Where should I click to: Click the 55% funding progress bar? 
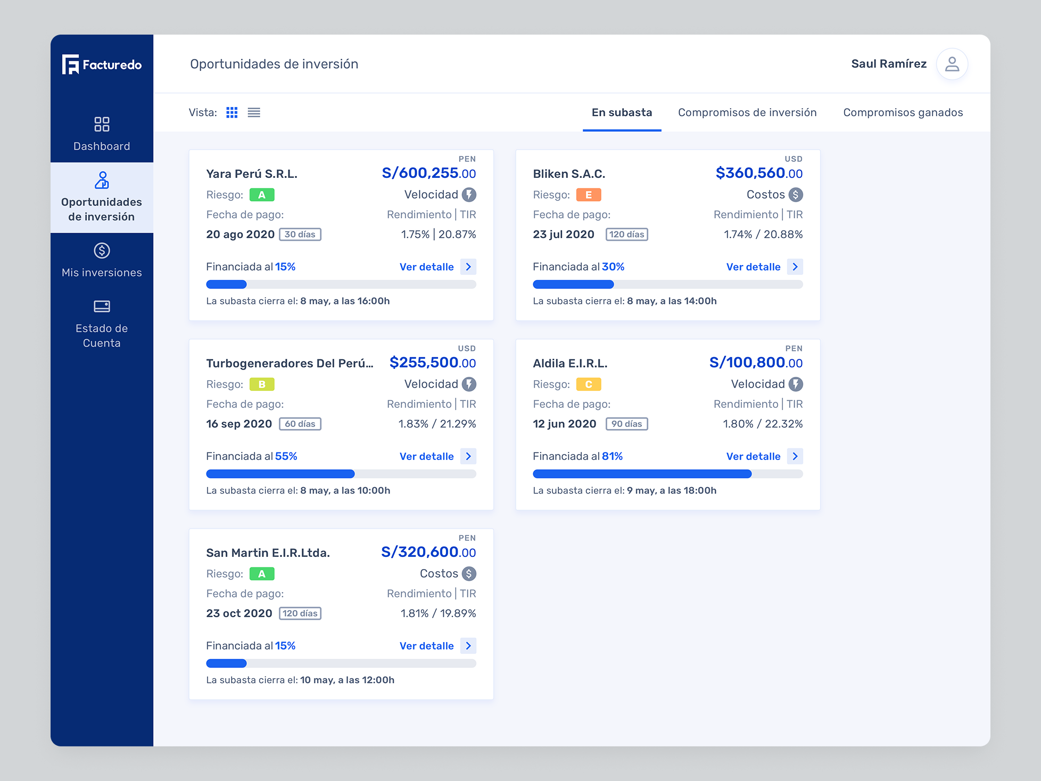pos(341,474)
